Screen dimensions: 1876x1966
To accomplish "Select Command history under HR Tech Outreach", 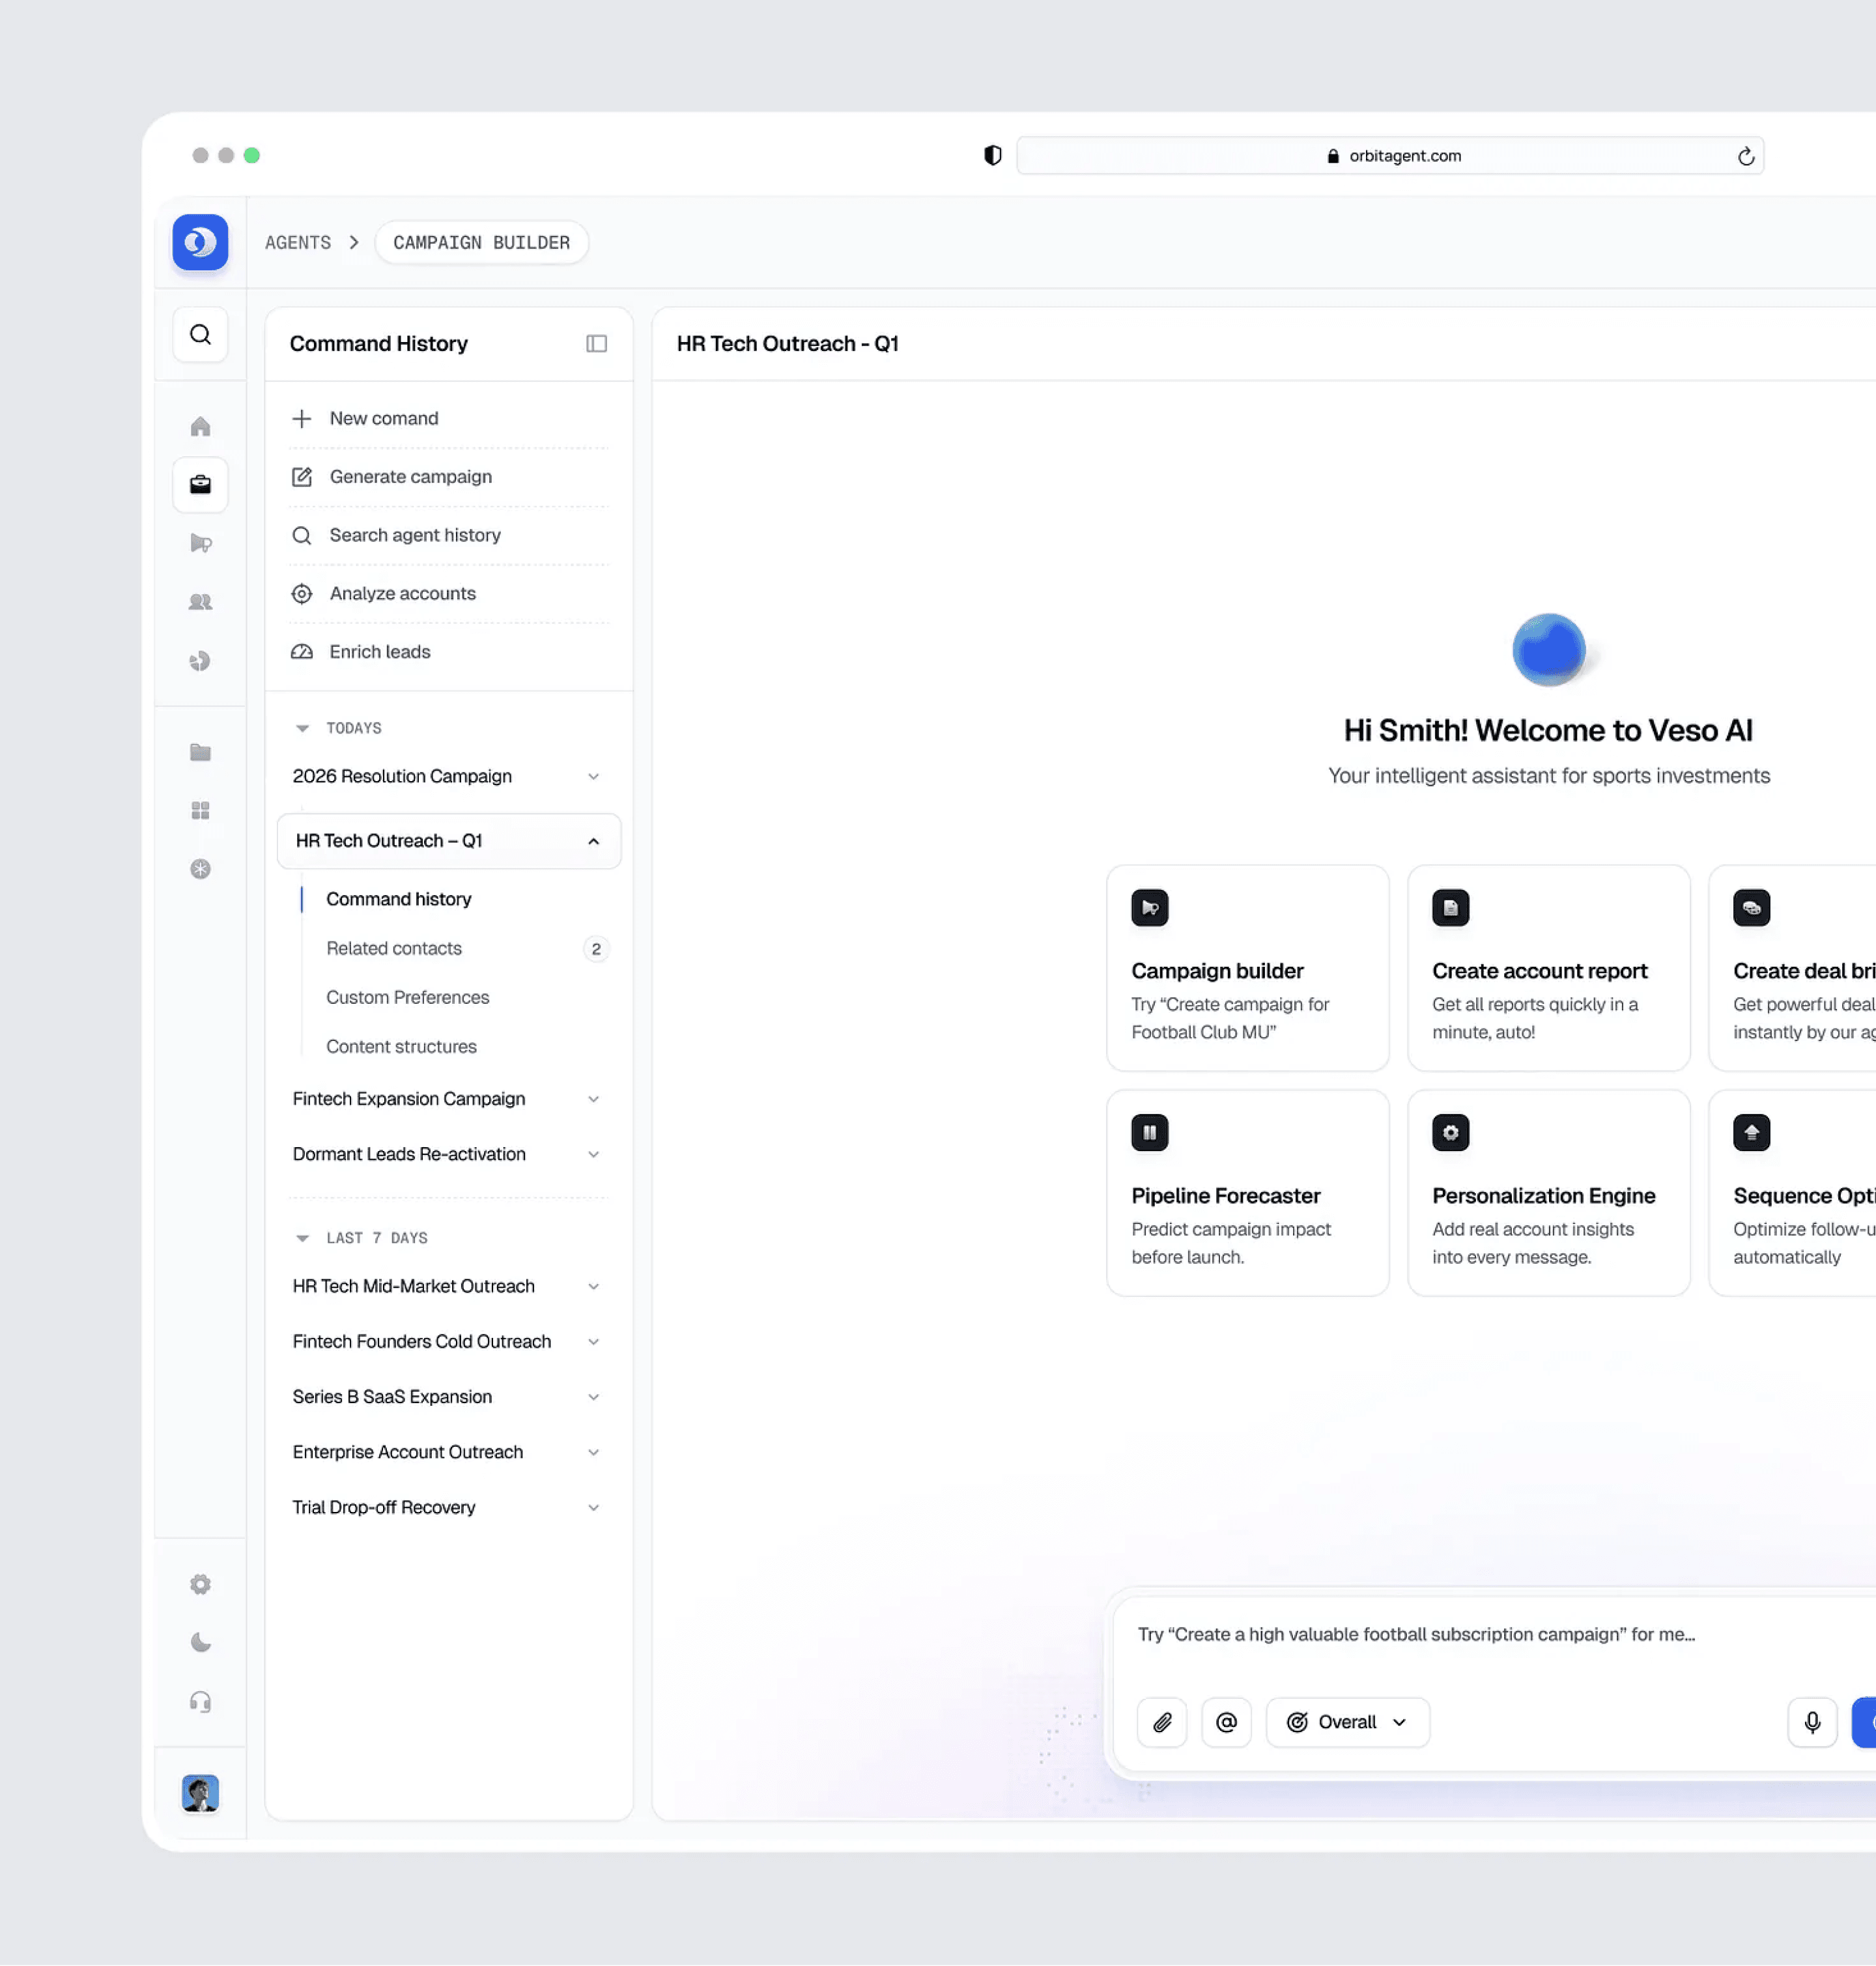I will click(x=399, y=898).
